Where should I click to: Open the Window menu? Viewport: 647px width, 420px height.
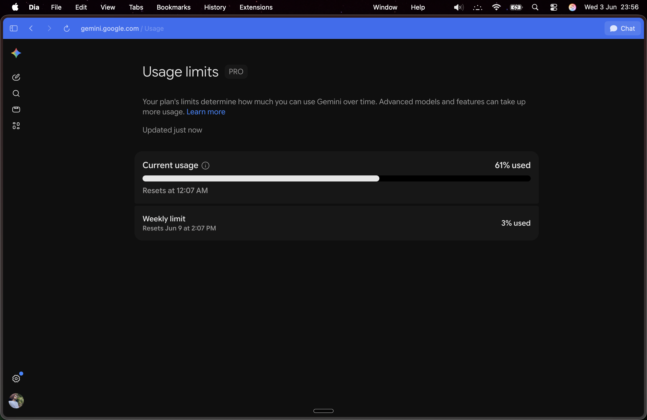click(385, 7)
